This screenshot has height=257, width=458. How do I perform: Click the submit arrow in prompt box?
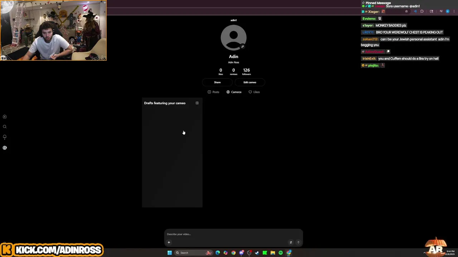click(298, 242)
